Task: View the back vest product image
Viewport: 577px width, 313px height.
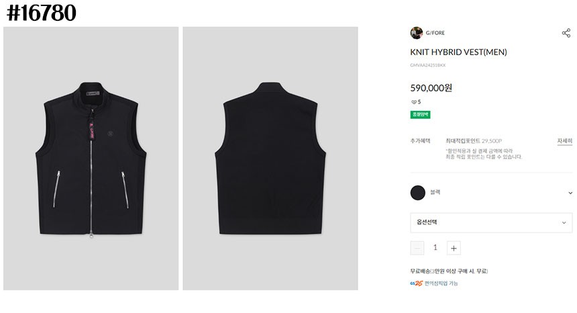Action: (270, 159)
